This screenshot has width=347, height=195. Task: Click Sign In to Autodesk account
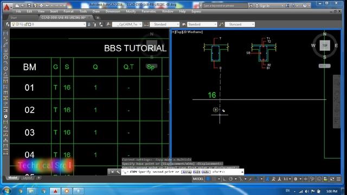265,6
